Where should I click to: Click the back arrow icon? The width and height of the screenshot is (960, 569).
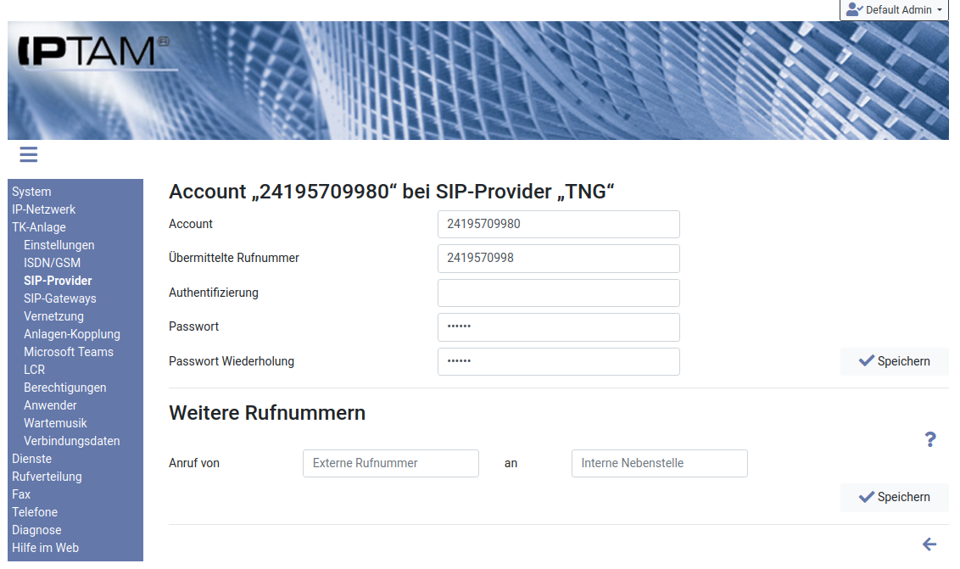(x=929, y=544)
